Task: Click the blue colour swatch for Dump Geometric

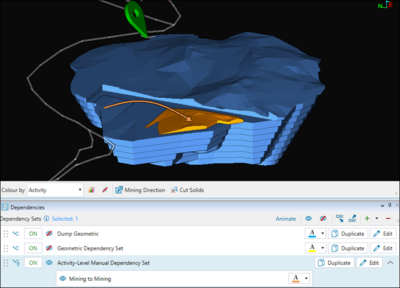Action: 312,233
